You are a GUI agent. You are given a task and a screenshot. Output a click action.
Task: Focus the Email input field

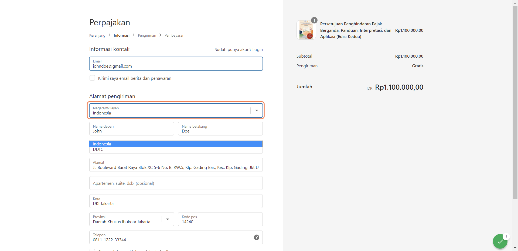(176, 64)
